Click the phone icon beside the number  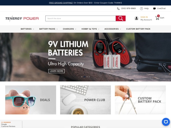118,9
